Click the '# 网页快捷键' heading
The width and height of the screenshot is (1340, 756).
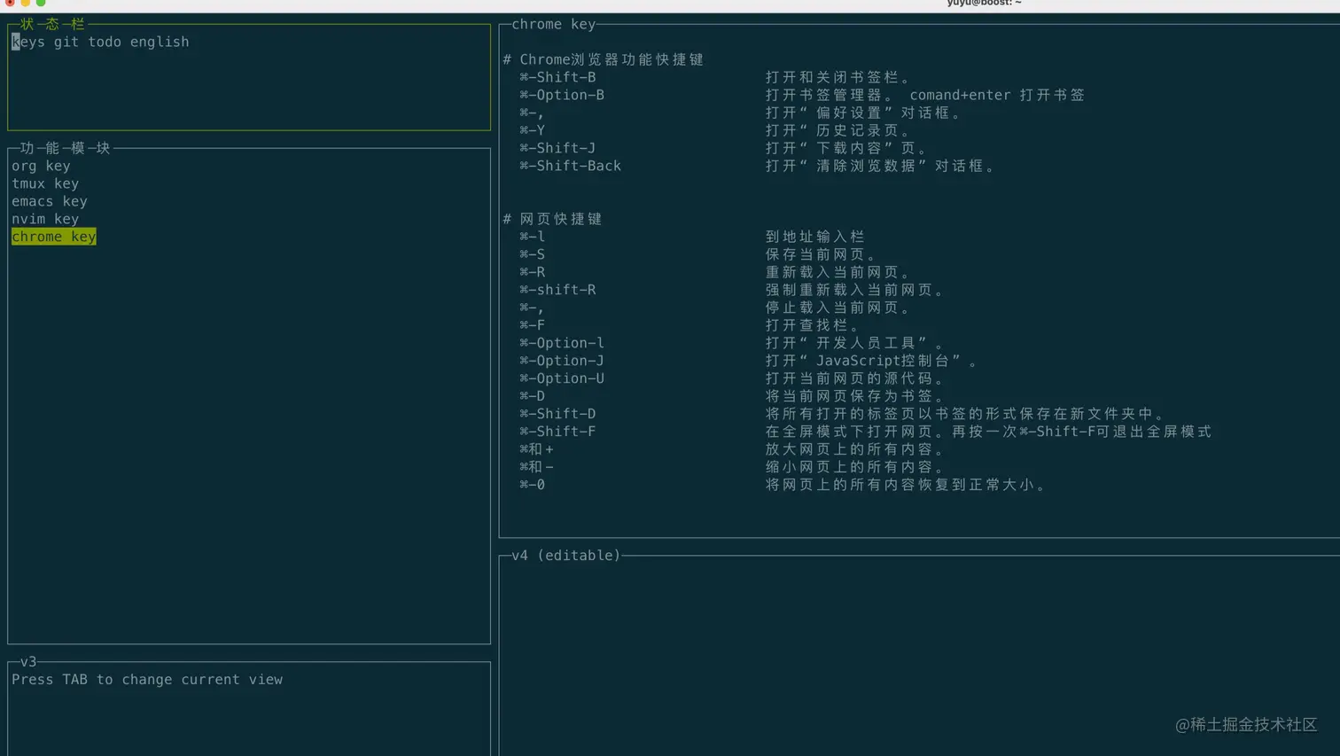[x=552, y=219]
